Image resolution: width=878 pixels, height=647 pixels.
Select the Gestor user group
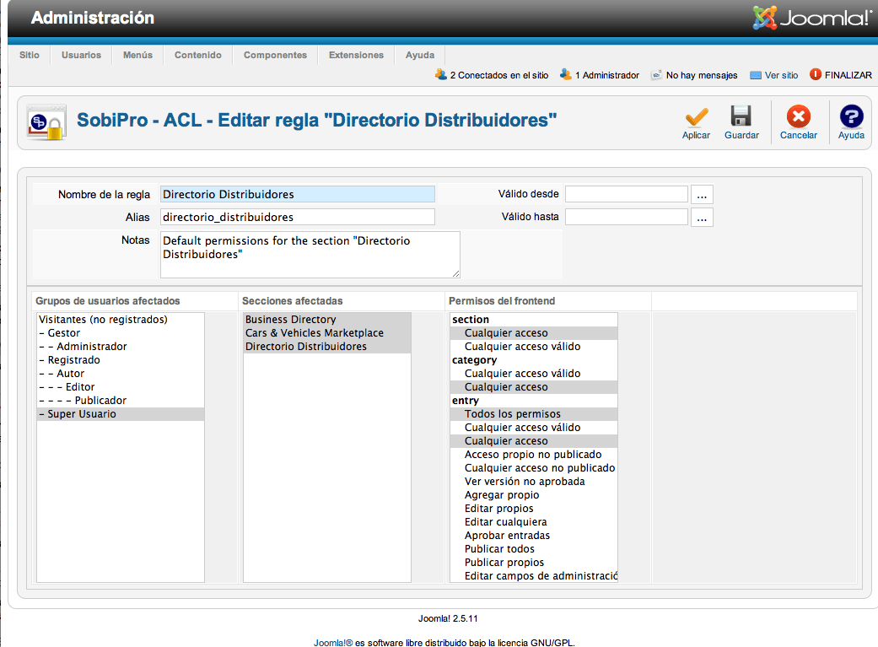pos(121,332)
